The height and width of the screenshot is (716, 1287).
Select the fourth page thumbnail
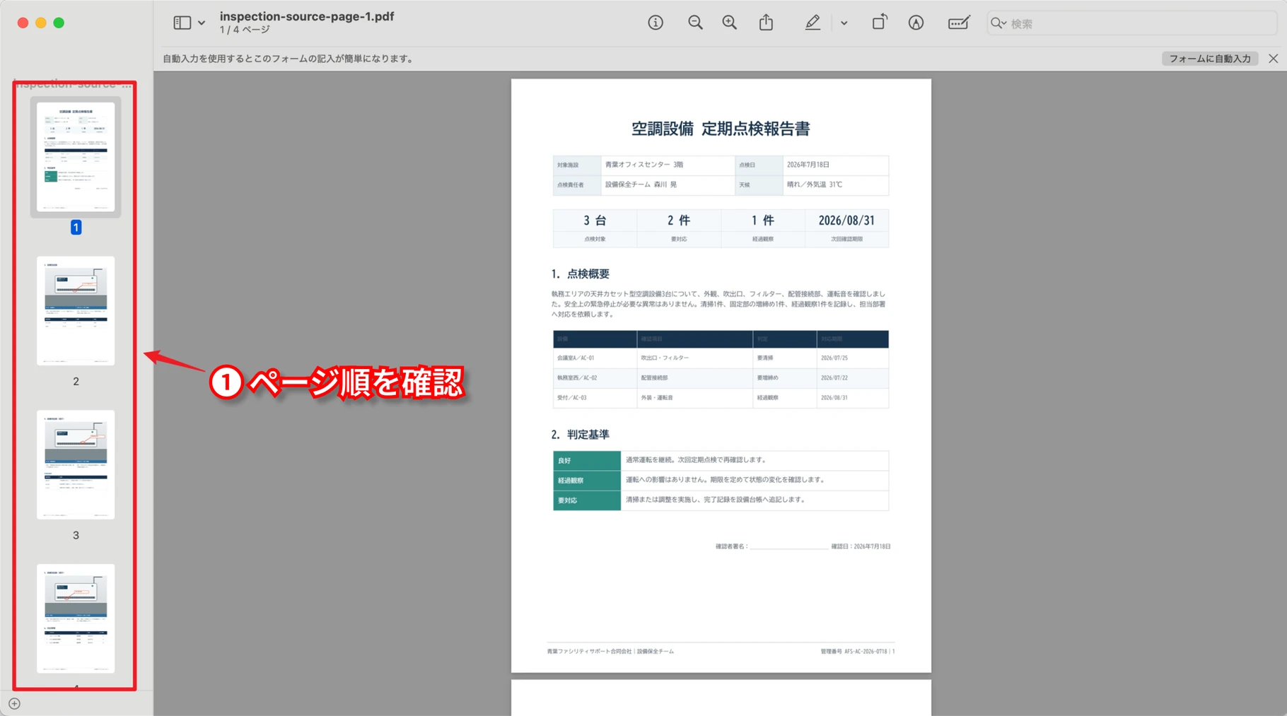(x=76, y=618)
